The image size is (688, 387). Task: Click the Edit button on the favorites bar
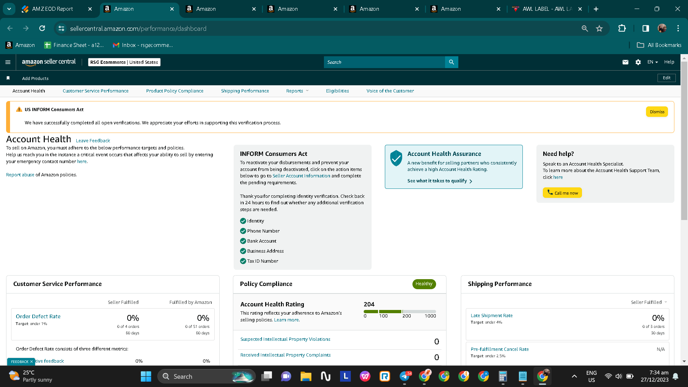tap(666, 78)
